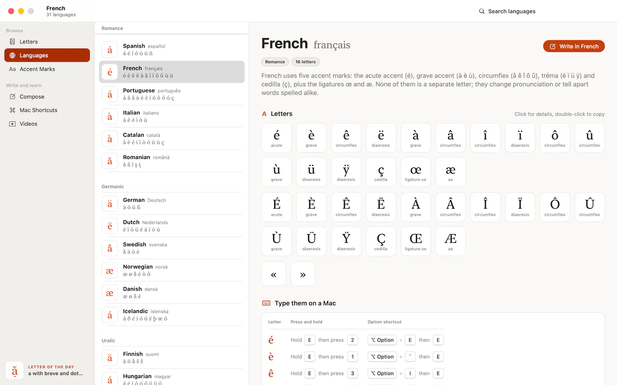Click the lowercase ï diaeresis tile
617x385 pixels.
pyautogui.click(x=520, y=138)
